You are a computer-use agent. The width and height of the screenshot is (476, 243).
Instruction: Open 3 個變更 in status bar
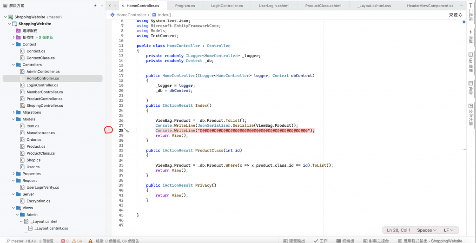(x=46, y=241)
